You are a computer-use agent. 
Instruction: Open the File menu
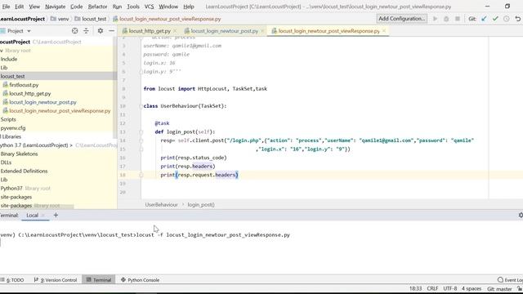[6, 7]
